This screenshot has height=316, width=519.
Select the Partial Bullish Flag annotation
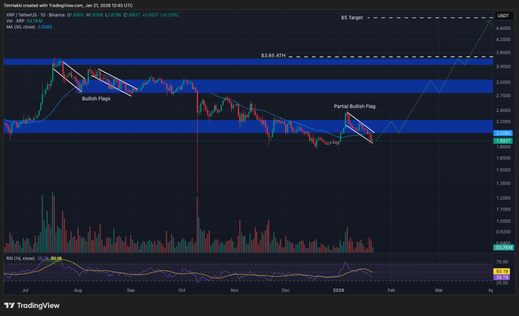pos(354,106)
